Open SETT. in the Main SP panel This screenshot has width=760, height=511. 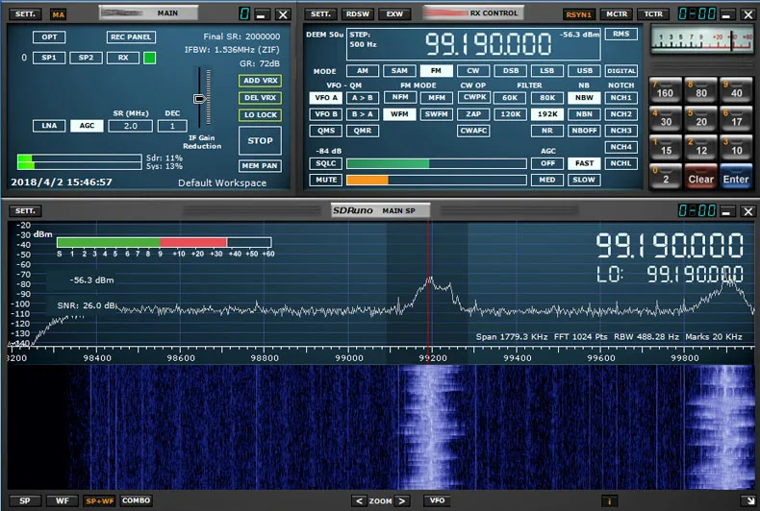click(x=25, y=211)
